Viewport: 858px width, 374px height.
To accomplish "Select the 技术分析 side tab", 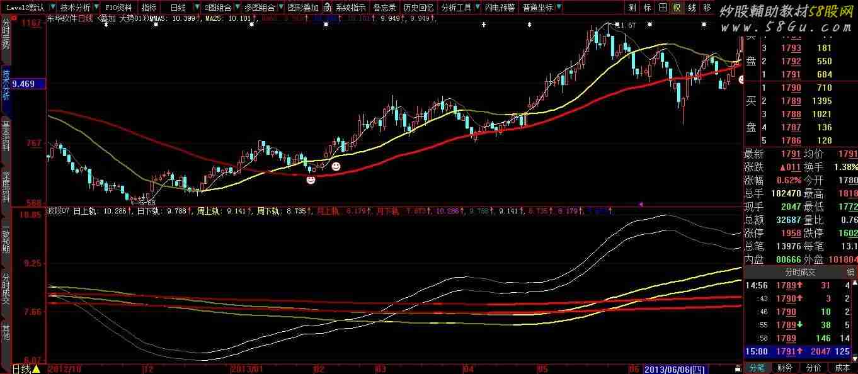I will tap(6, 85).
